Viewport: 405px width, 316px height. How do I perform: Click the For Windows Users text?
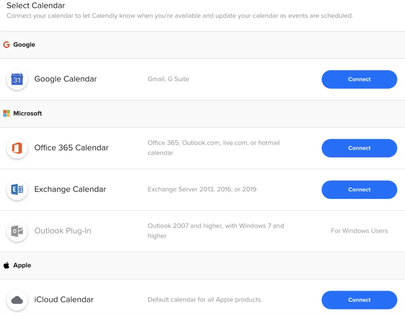(x=359, y=231)
